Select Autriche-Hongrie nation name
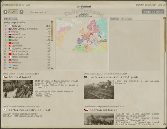The height and width of the screenshot is (129, 167). click(x=20, y=51)
